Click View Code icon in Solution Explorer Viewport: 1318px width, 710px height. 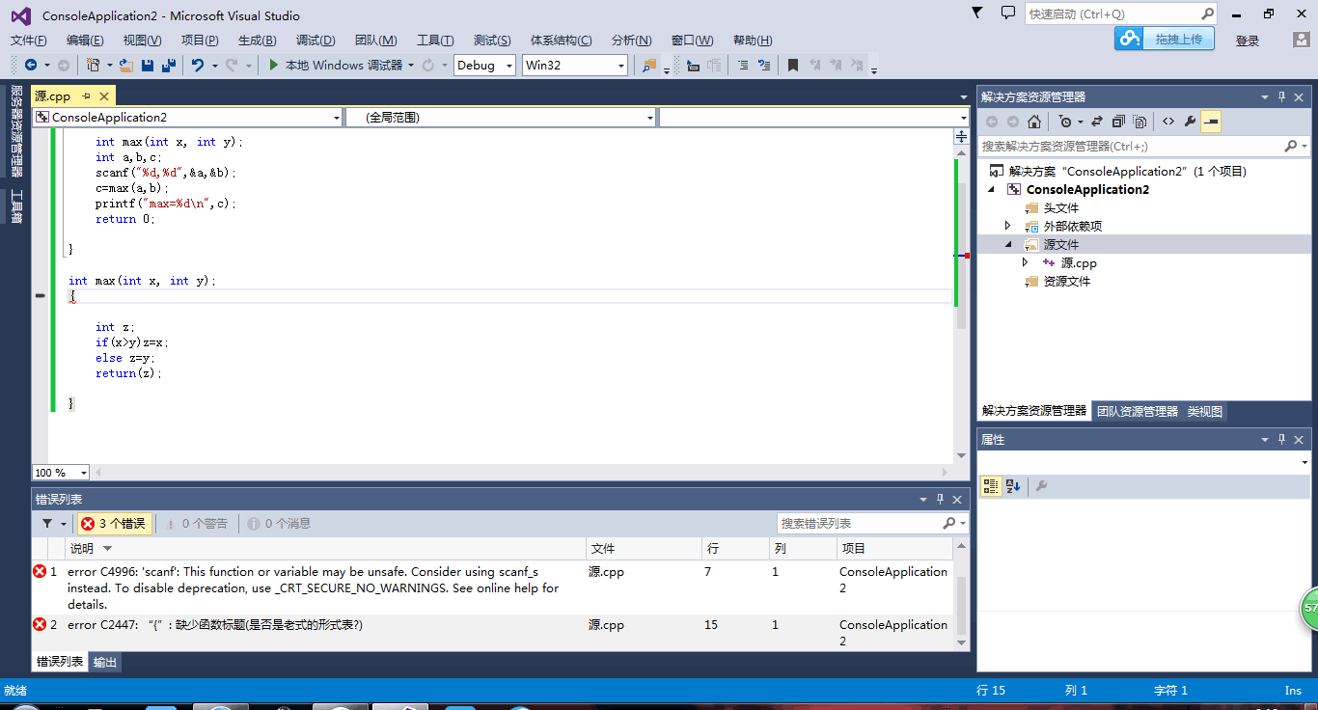click(1168, 122)
